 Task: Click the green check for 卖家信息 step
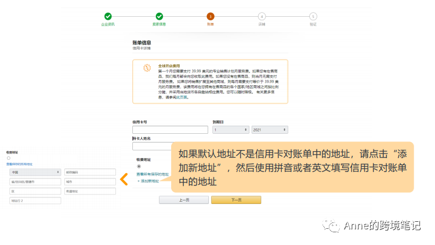pos(159,16)
